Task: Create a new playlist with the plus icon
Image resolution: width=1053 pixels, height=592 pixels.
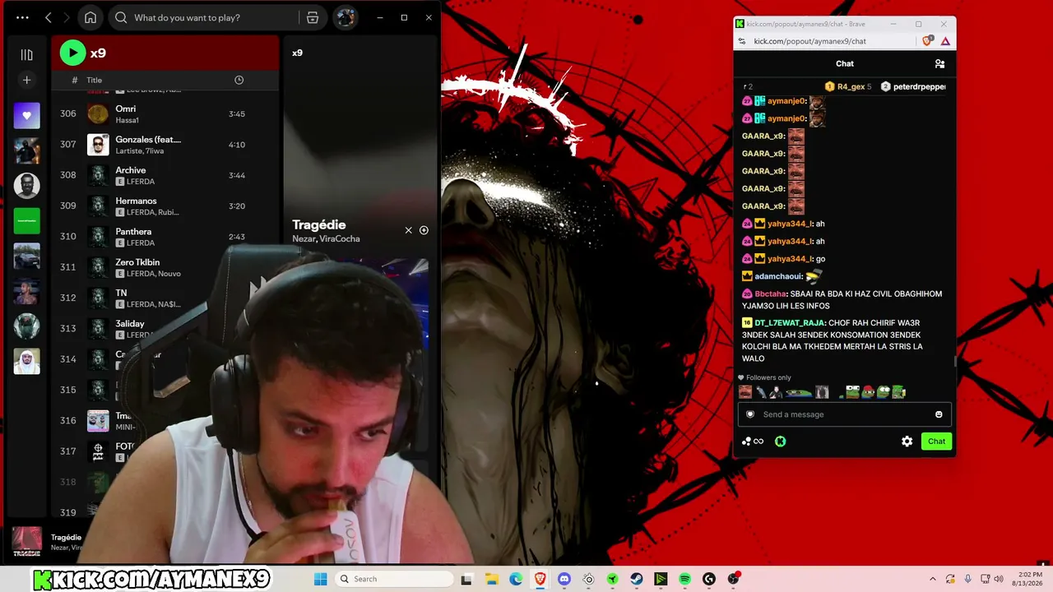Action: [x=26, y=80]
